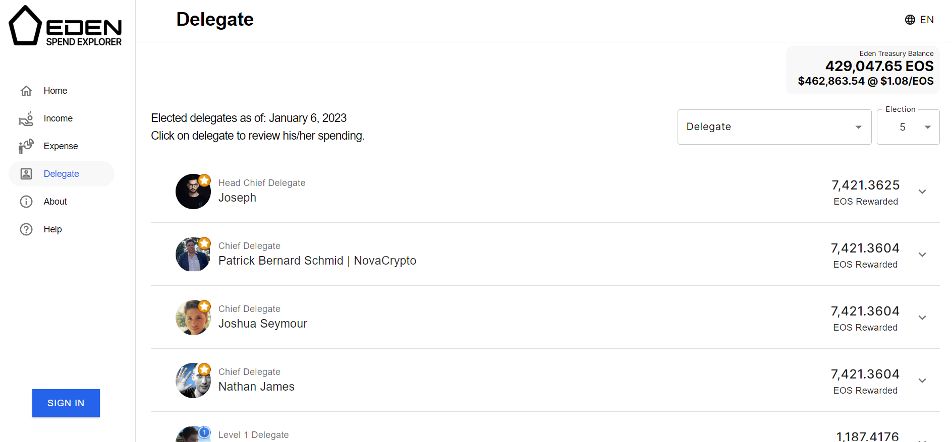Open the Election number dropdown

[908, 127]
